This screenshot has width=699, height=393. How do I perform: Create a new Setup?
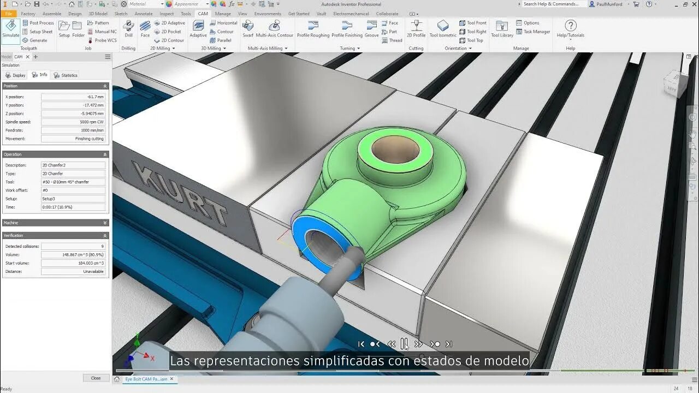point(64,29)
